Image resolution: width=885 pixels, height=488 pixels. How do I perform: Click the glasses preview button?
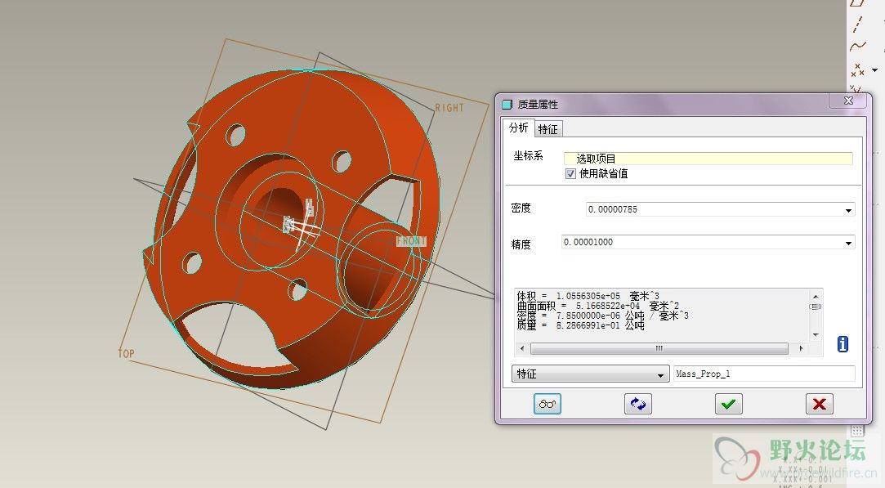click(x=548, y=404)
